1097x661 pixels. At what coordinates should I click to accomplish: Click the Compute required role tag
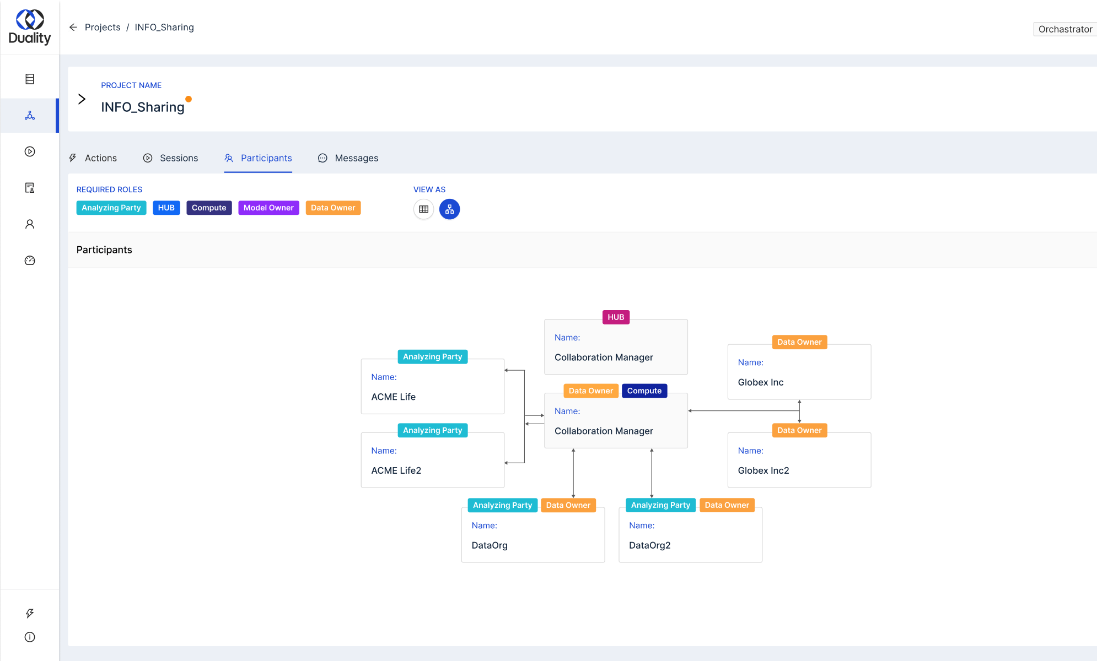coord(209,208)
